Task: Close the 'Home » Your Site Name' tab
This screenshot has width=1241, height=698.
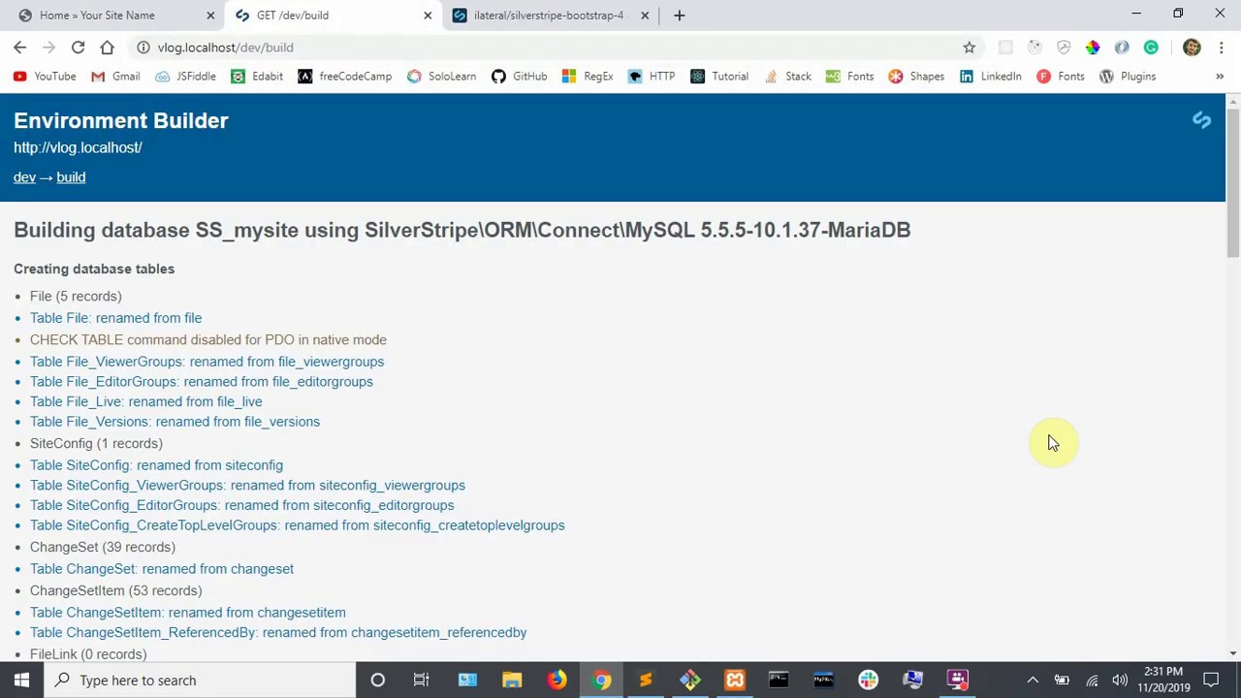Action: [x=210, y=16]
